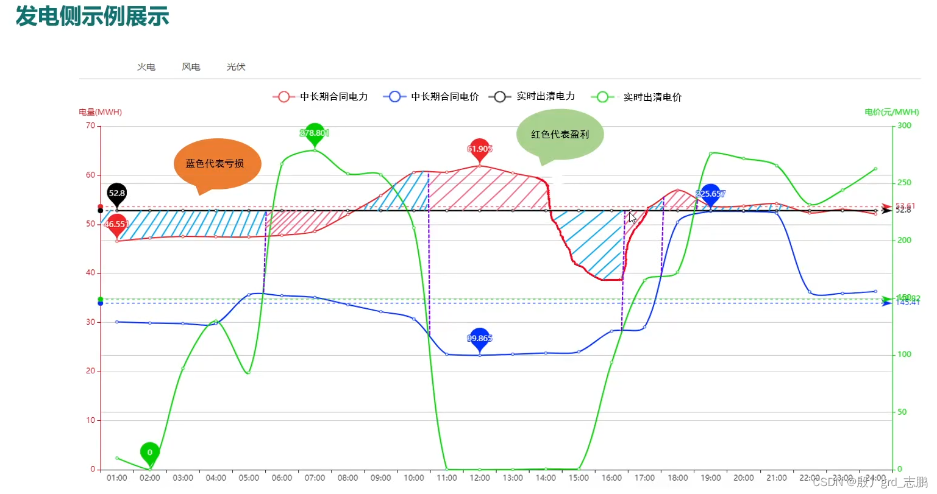Viewport: 937px width, 494px height.
Task: Click the 21:00 x-axis tick label
Action: 777,478
